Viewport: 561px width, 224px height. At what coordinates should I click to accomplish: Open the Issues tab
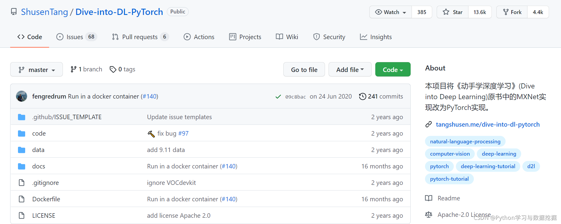(76, 37)
